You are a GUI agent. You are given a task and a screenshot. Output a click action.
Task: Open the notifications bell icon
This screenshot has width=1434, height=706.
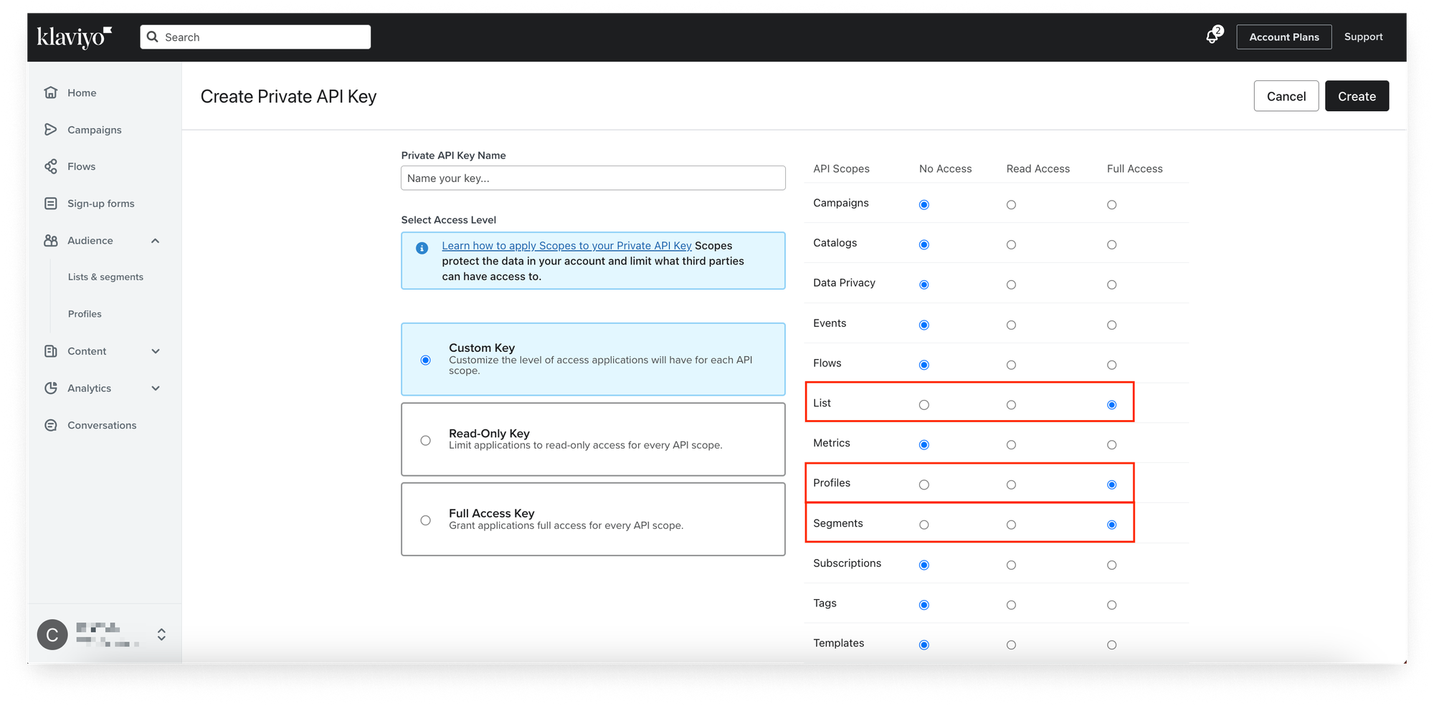[x=1212, y=37]
